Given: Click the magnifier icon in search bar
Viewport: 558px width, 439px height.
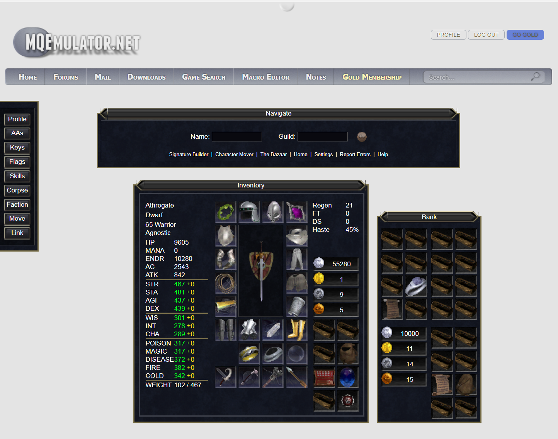Looking at the screenshot, I should point(535,77).
